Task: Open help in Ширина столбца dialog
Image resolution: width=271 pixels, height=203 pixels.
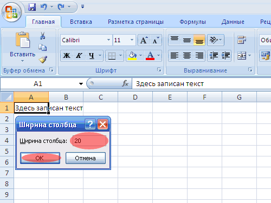Action: (x=90, y=125)
